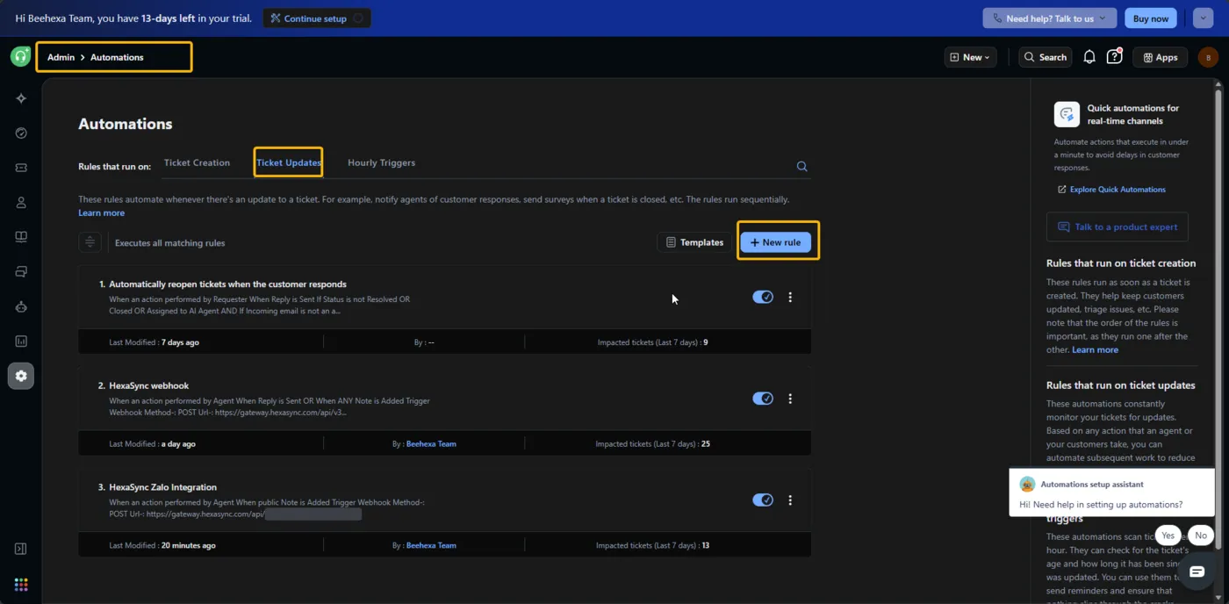1229x604 pixels.
Task: Open the Analytics chart icon in sidebar
Action: pos(21,342)
